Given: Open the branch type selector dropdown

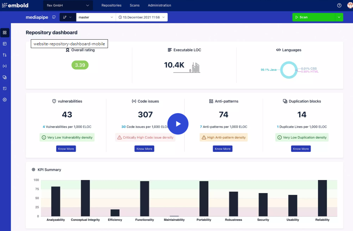Looking at the screenshot, I should point(68,17).
